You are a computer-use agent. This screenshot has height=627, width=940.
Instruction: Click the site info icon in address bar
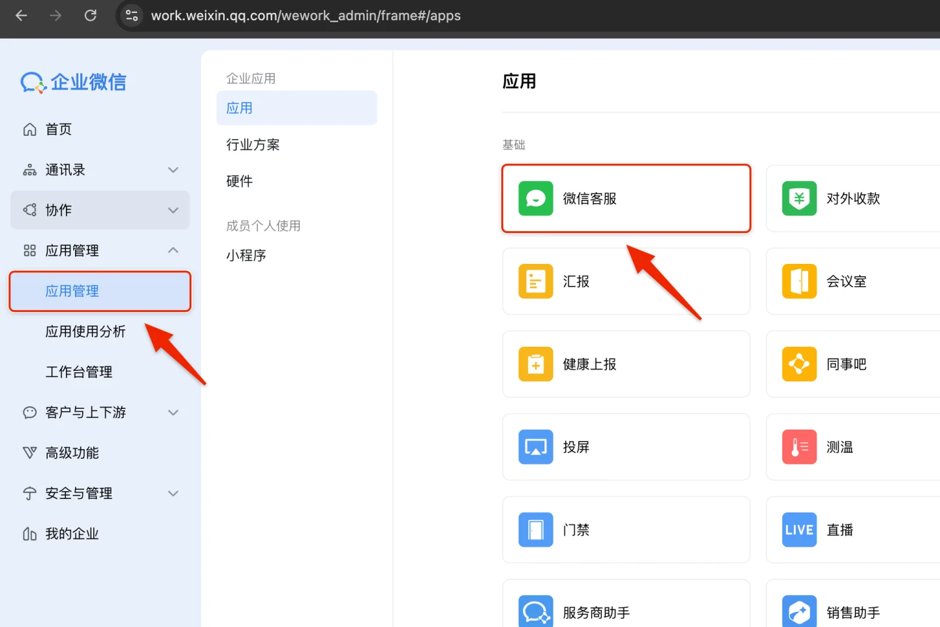point(132,16)
